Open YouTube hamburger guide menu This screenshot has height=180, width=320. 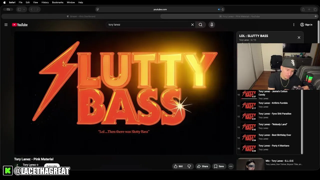click(x=6, y=25)
